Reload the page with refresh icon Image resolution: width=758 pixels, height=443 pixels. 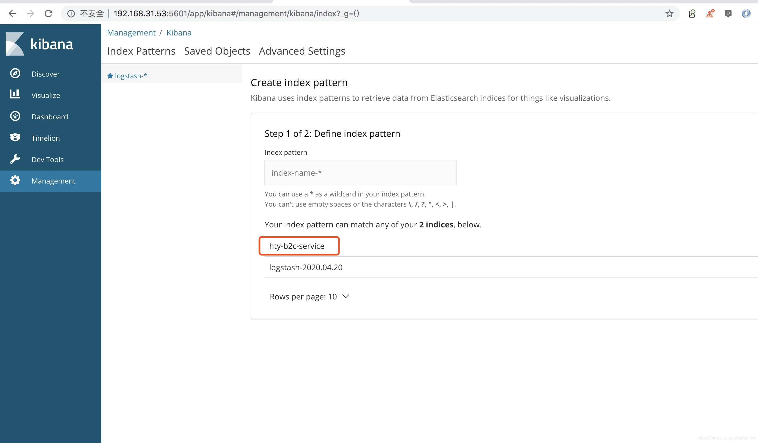[48, 14]
